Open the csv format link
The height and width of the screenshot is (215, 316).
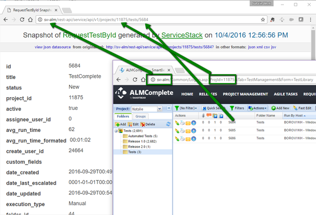[267, 47]
